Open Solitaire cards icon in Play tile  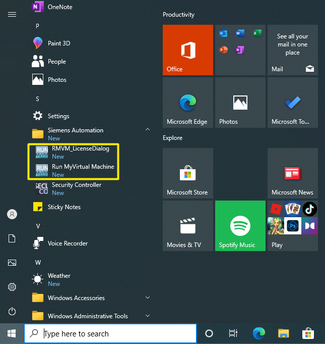(293, 209)
